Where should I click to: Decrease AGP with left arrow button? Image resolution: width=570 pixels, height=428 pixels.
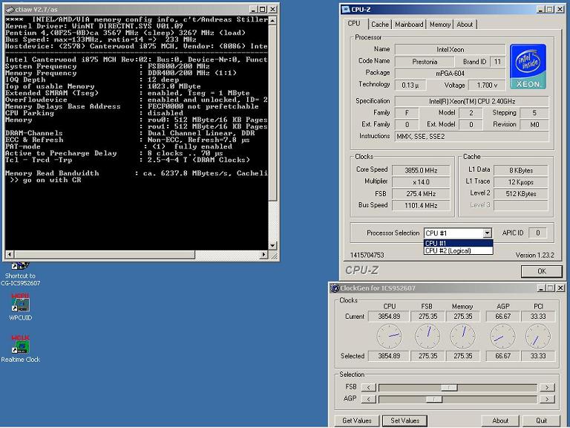(x=368, y=399)
